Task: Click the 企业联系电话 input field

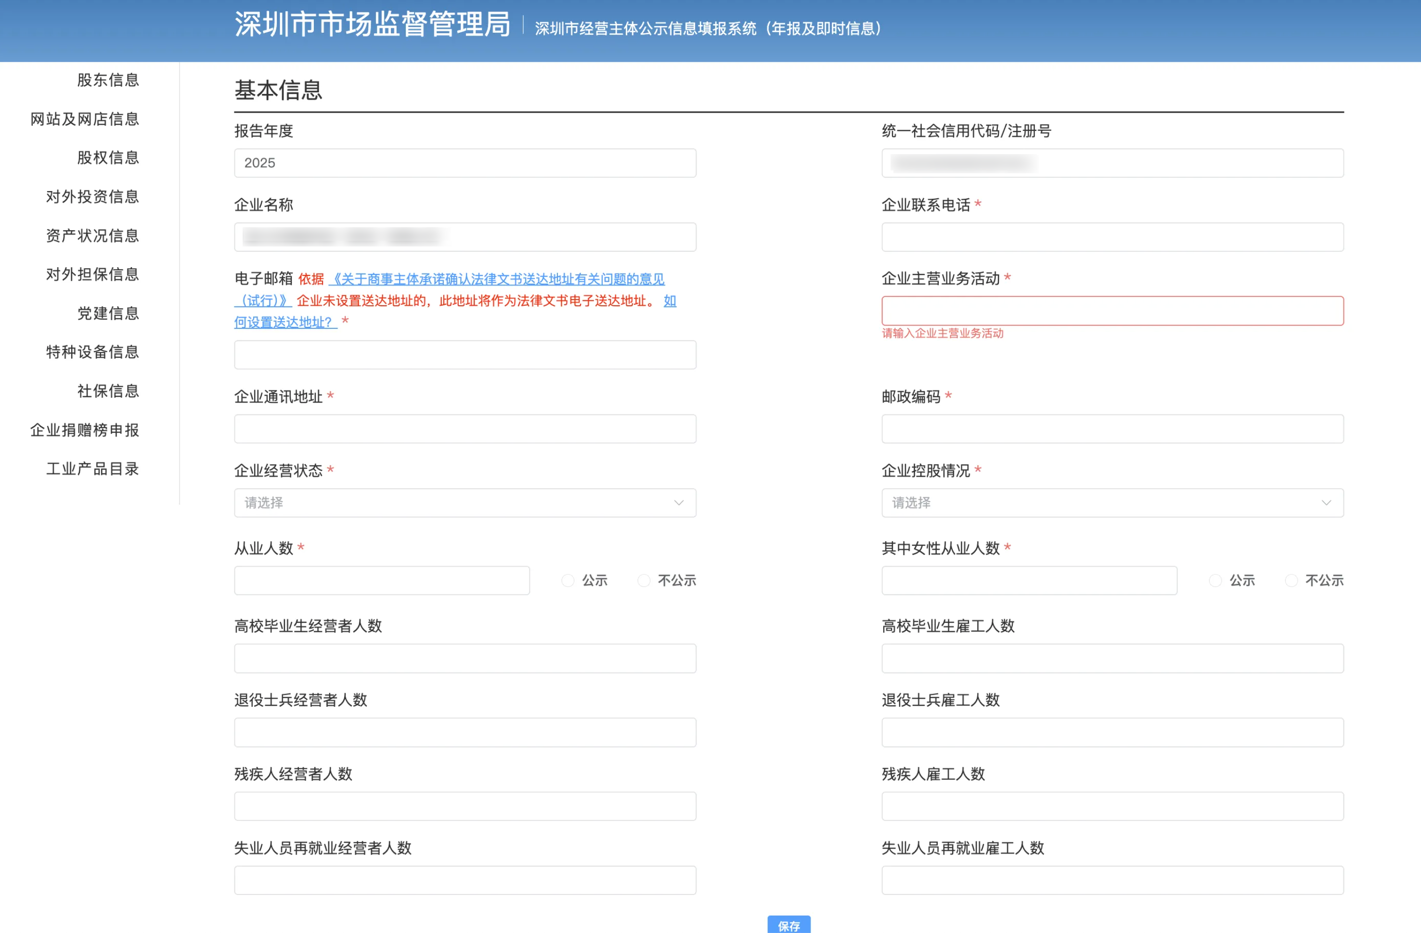Action: [x=1112, y=236]
